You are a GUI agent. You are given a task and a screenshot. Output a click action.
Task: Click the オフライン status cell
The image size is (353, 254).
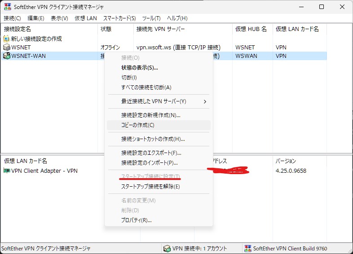coord(110,48)
